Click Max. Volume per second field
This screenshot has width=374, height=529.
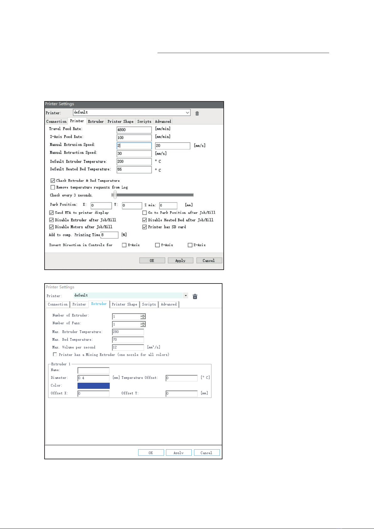pyautogui.click(x=128, y=348)
